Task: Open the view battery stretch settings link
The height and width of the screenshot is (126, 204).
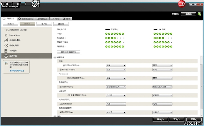Action: click(17, 71)
